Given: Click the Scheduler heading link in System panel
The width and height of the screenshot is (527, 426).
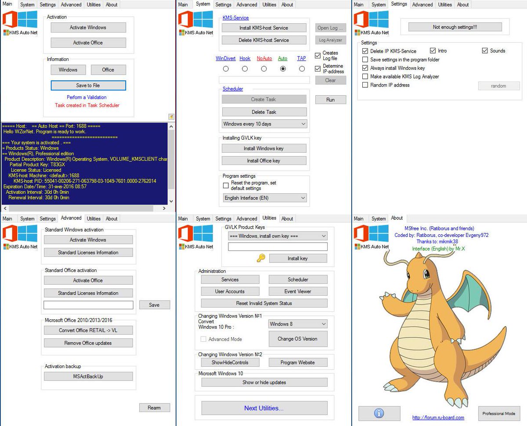Looking at the screenshot, I should [233, 89].
